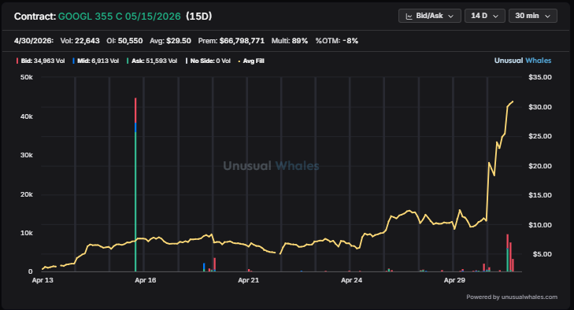
Task: Open the 14 D range dropdown
Action: tap(485, 16)
